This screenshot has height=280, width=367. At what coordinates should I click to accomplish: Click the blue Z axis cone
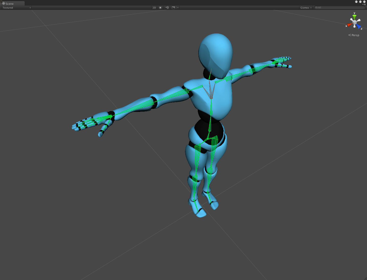[359, 26]
